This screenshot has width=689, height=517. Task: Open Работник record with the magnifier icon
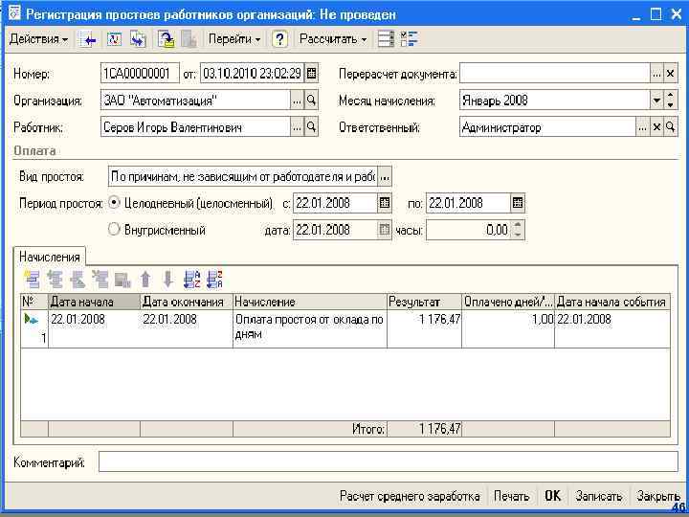311,127
